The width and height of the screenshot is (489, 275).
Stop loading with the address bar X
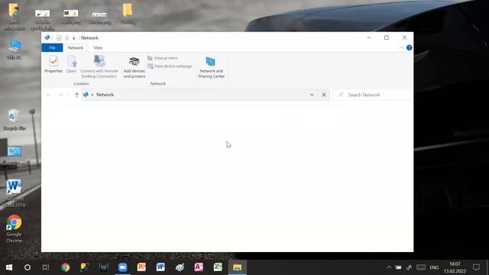pos(324,95)
